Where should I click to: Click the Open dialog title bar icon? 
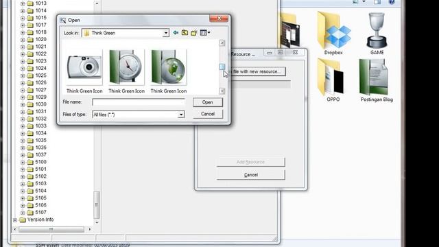pyautogui.click(x=62, y=20)
